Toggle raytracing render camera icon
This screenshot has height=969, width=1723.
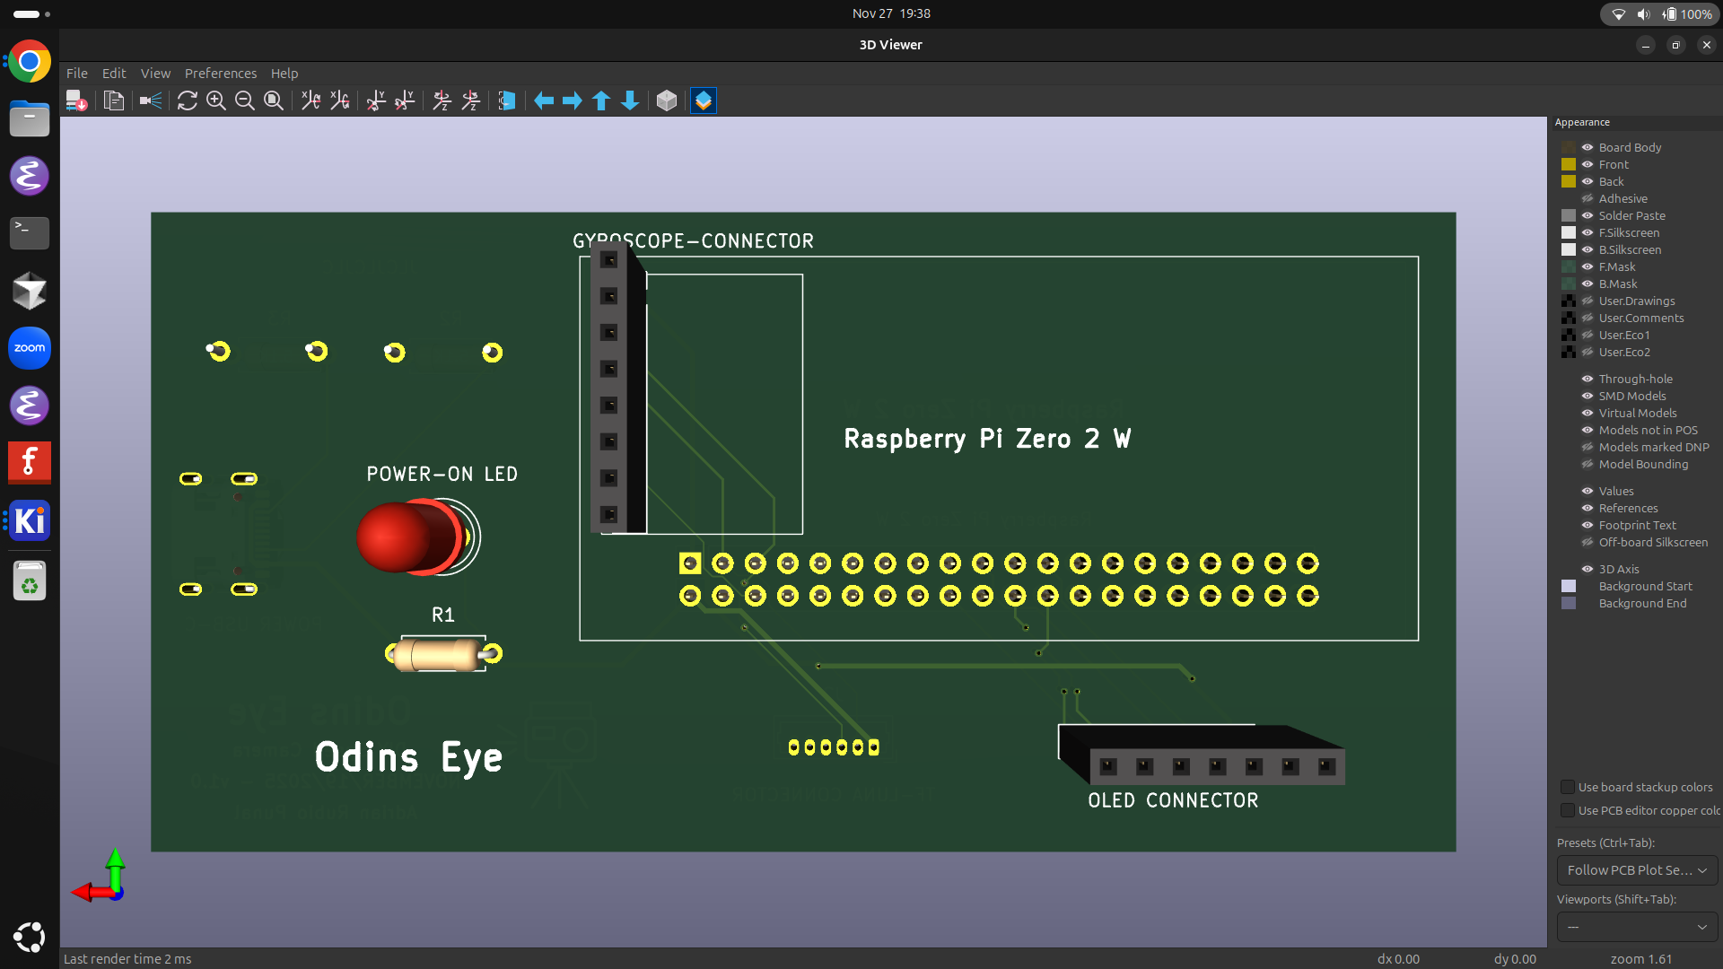pyautogui.click(x=151, y=100)
